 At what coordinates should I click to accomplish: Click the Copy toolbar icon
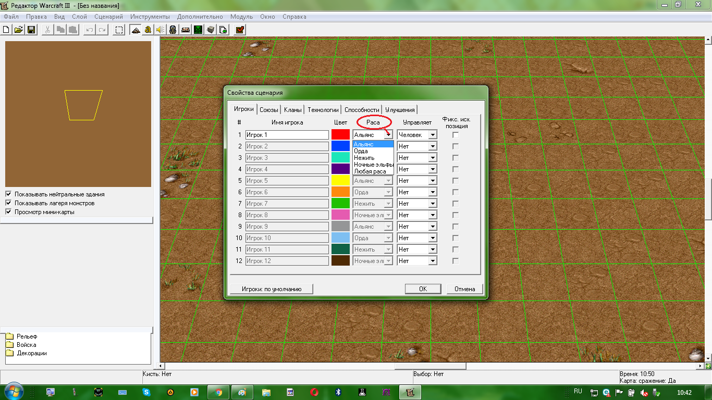(60, 30)
